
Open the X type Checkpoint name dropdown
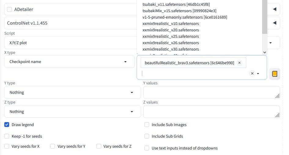click(x=69, y=62)
